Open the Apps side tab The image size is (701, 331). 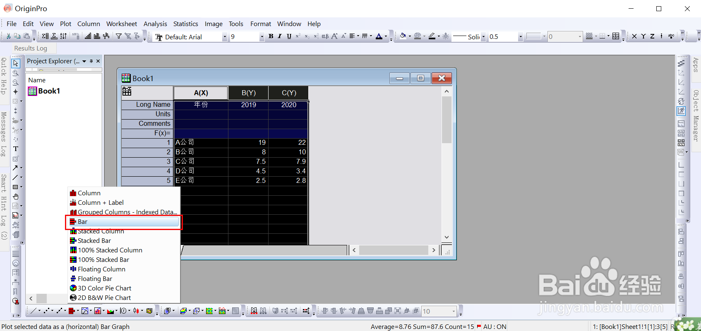pos(696,65)
